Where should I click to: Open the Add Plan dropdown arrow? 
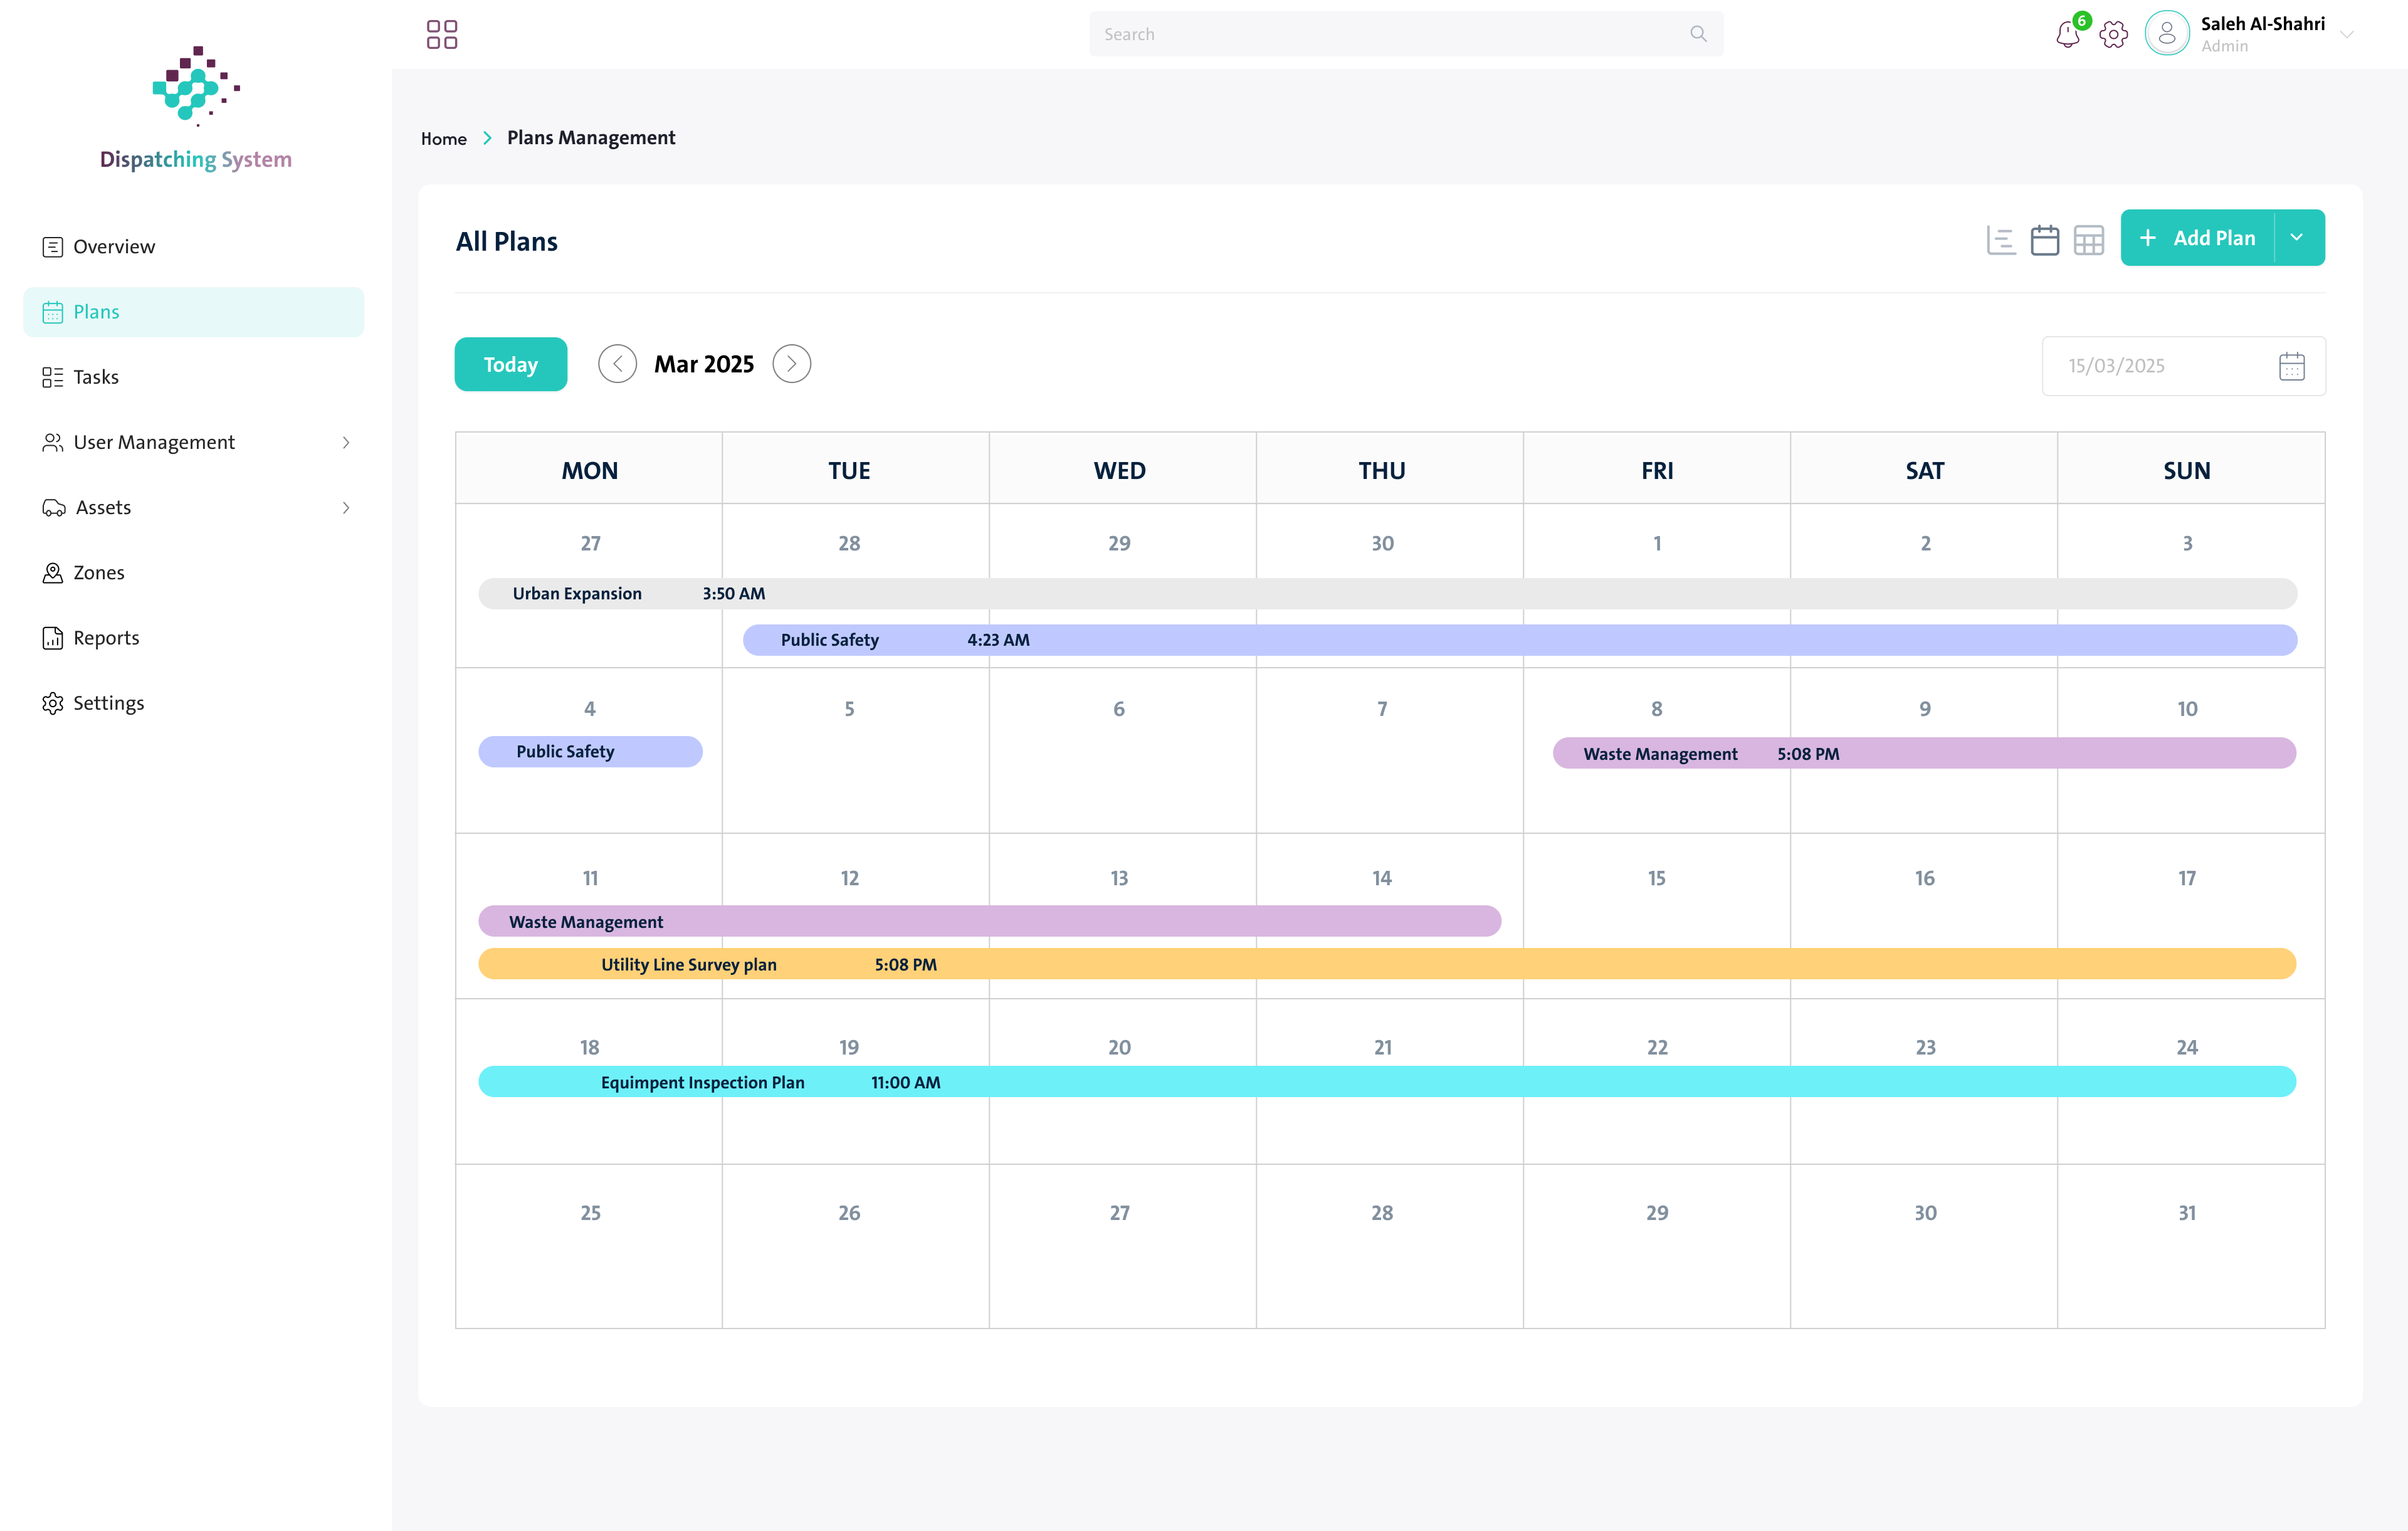[2297, 238]
